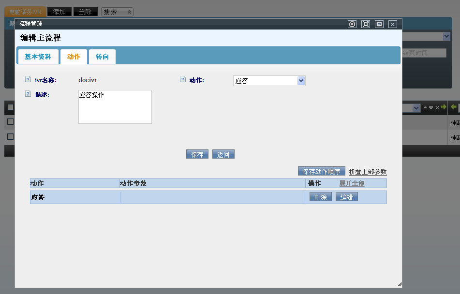Image resolution: width=460 pixels, height=294 pixels.
Task: Click the green left arrow icon in grid header
Action: click(x=453, y=107)
